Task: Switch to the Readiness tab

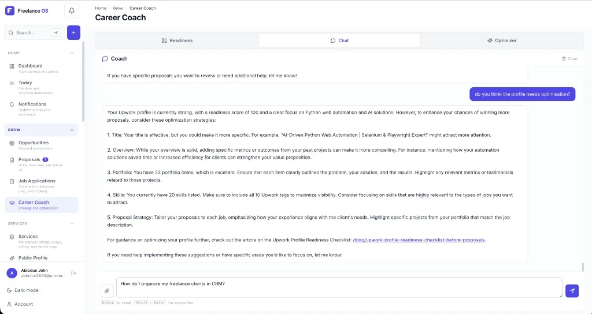Action: (177, 40)
